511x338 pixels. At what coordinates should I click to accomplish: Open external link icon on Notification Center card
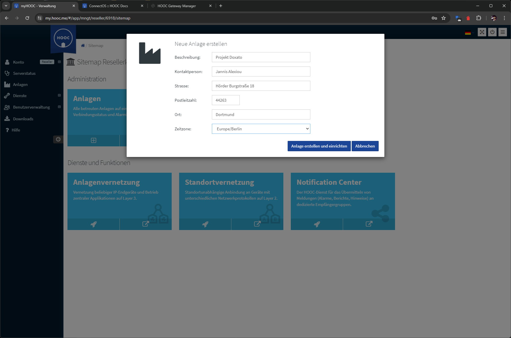point(369,224)
